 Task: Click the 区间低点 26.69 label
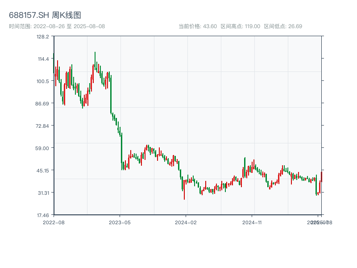click(x=283, y=26)
